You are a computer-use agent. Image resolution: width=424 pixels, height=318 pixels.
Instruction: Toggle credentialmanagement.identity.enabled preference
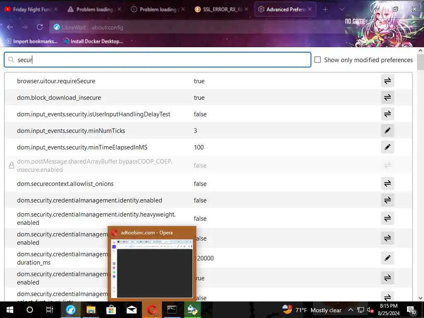[387, 200]
